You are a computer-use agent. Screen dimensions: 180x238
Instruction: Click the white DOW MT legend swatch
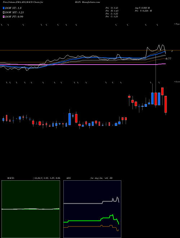tap(4, 13)
